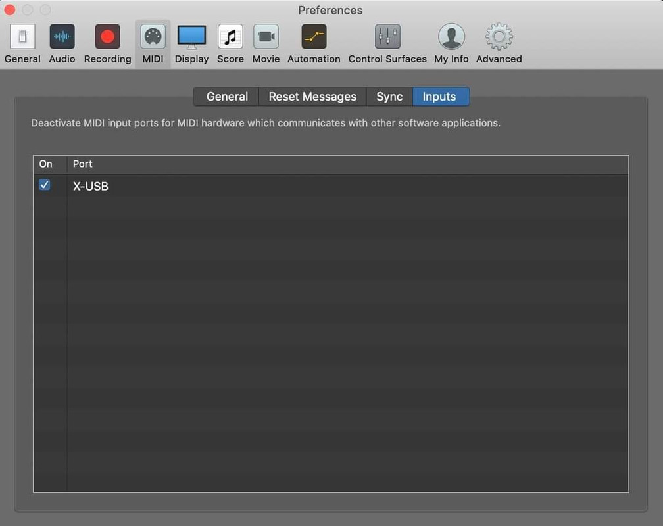Open My Info preferences pane

point(451,44)
